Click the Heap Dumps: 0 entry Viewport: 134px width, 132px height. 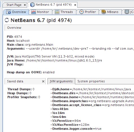point(19,93)
